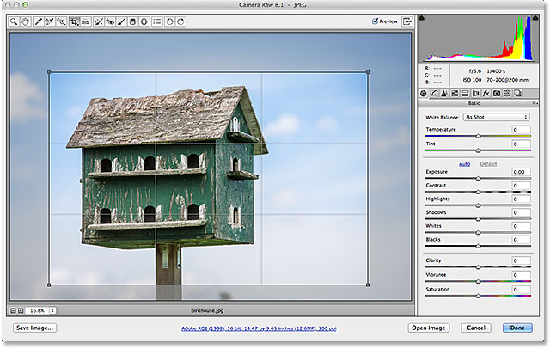Open the Detail panel tab
This screenshot has height=349, width=550.
coord(444,94)
